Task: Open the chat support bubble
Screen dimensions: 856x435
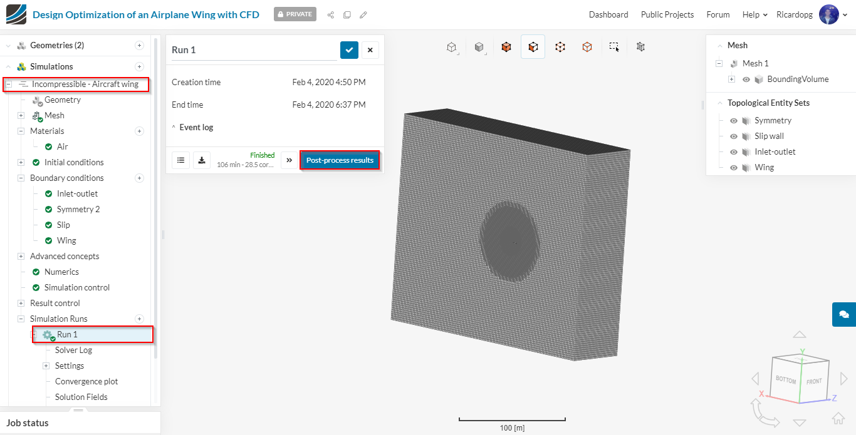Action: [844, 314]
